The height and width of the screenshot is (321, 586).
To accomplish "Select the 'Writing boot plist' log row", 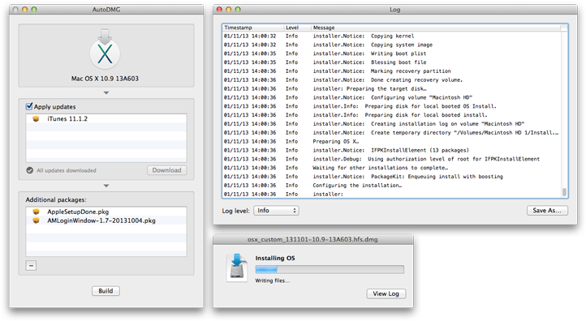I will [392, 53].
